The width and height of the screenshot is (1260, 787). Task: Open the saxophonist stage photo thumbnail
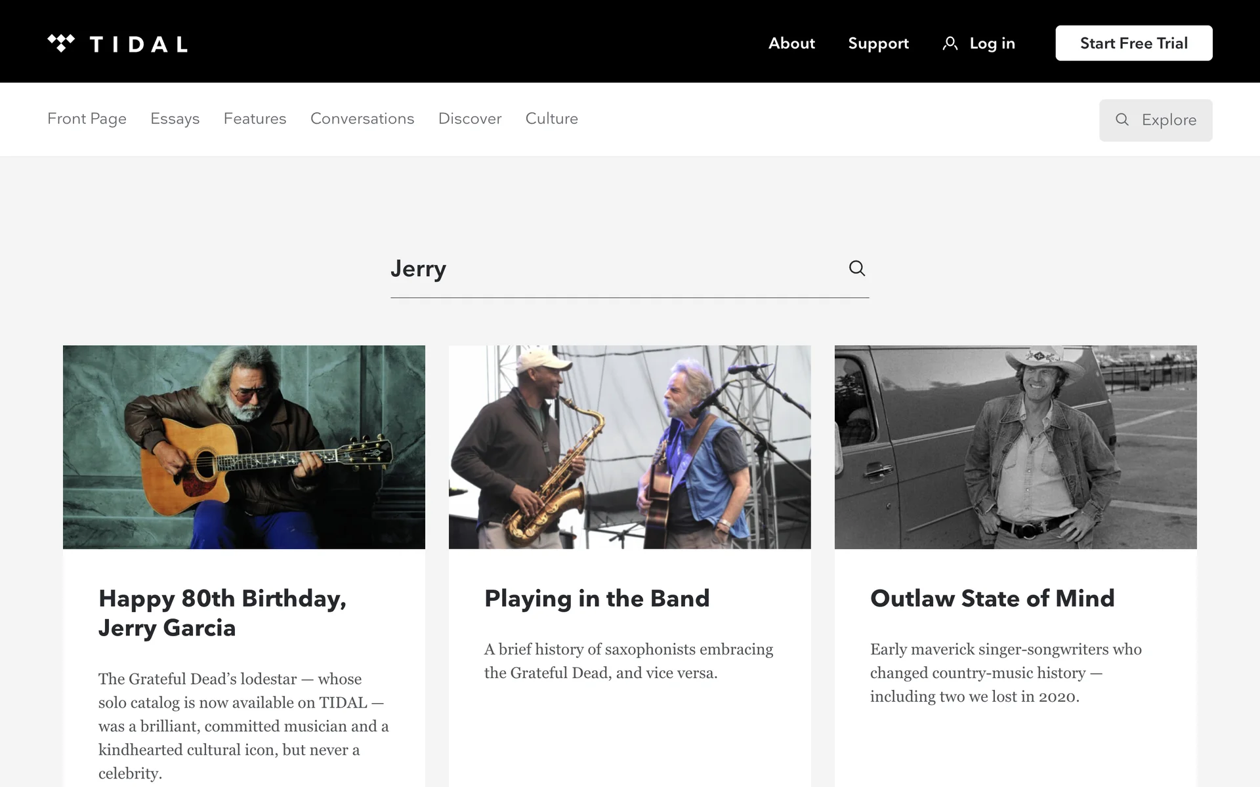[630, 447]
